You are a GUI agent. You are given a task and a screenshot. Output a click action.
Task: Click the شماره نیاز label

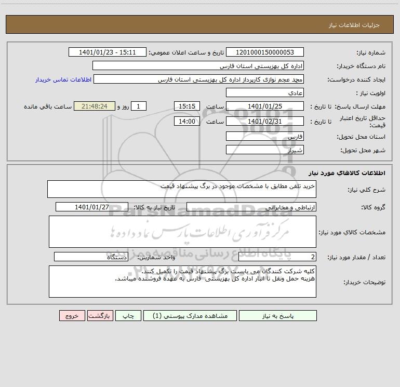pyautogui.click(x=371, y=53)
